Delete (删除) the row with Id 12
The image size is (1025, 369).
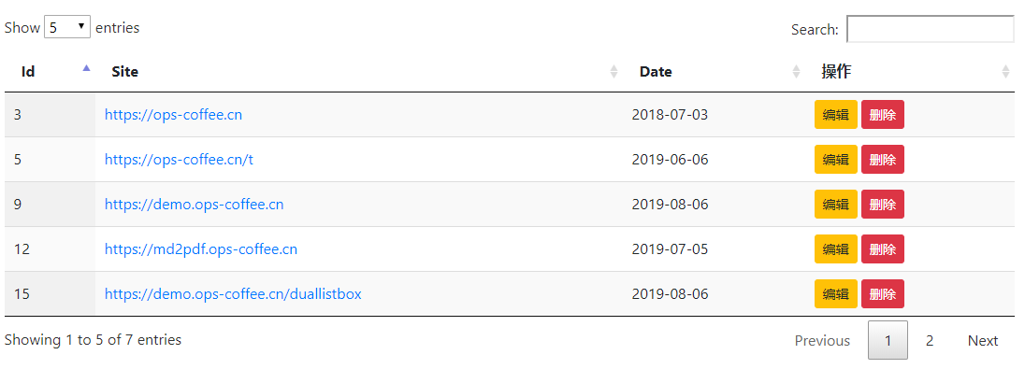pos(883,248)
